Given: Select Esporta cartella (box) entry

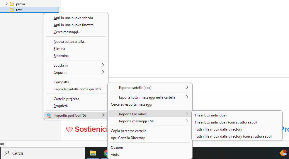Looking at the screenshot, I should tap(150, 88).
